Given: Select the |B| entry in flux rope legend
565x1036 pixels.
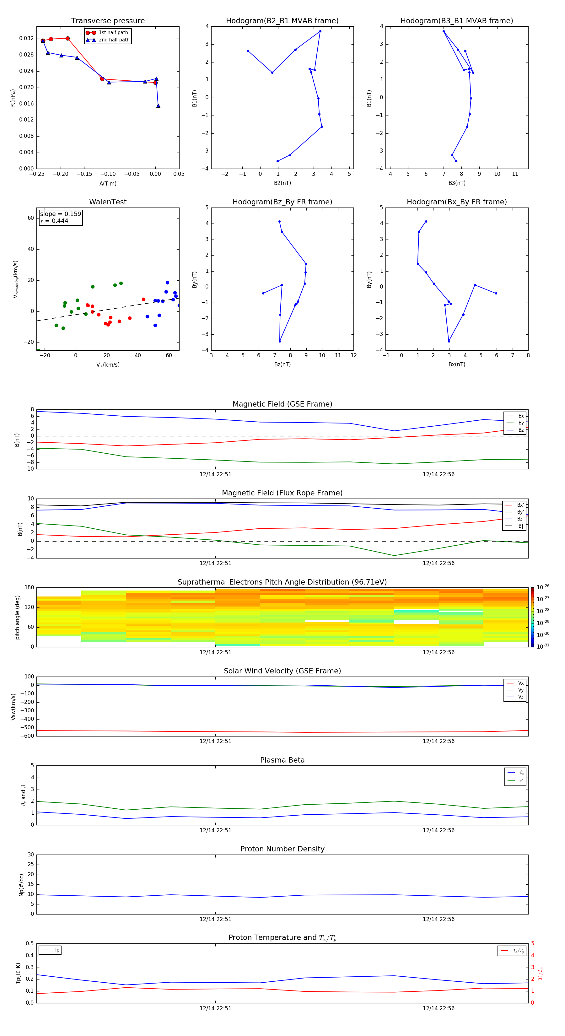Looking at the screenshot, I should 515,526.
